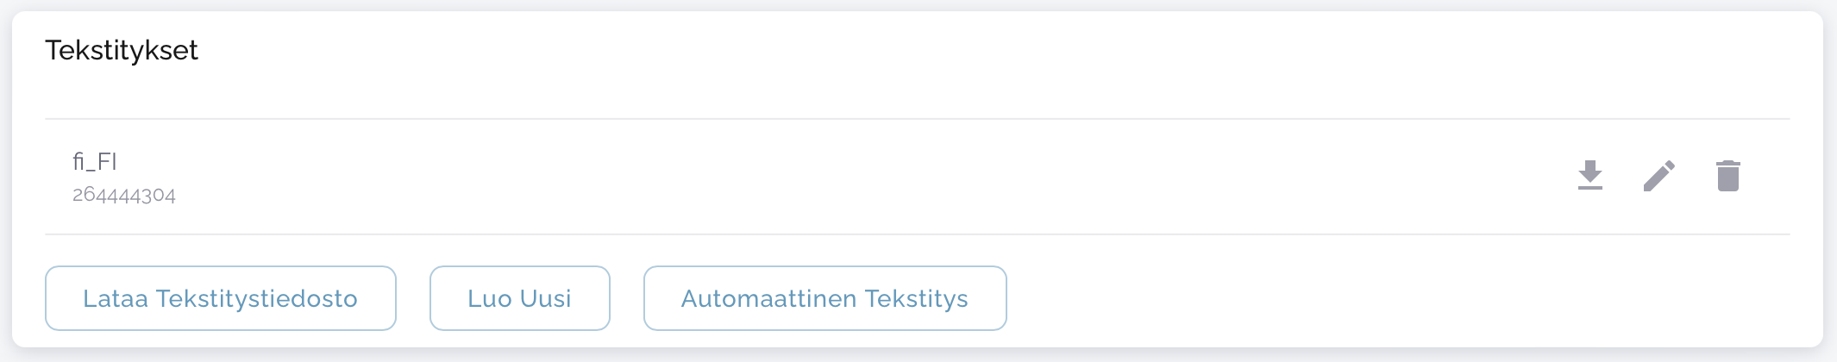The width and height of the screenshot is (1837, 362).
Task: Upload a subtitle file with Lataa Tekstitystiedosto
Action: coord(220,298)
